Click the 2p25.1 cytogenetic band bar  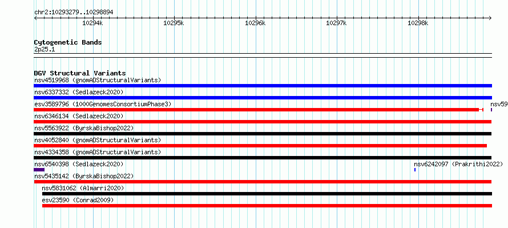pos(263,55)
